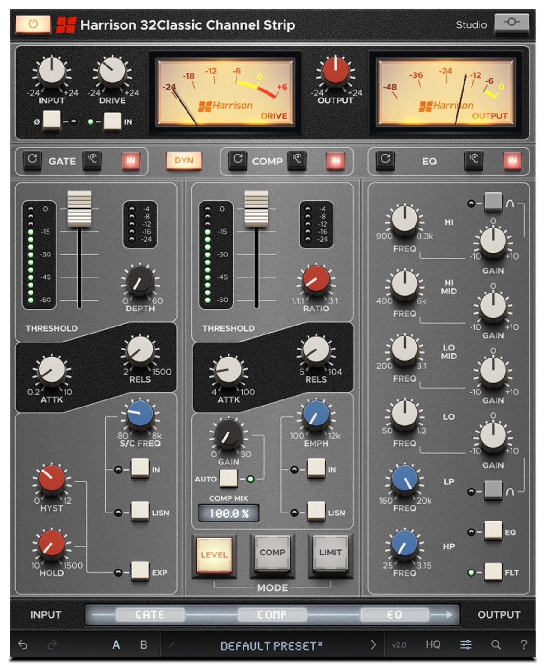Reset the GATE section with its reset icon

[x=32, y=160]
